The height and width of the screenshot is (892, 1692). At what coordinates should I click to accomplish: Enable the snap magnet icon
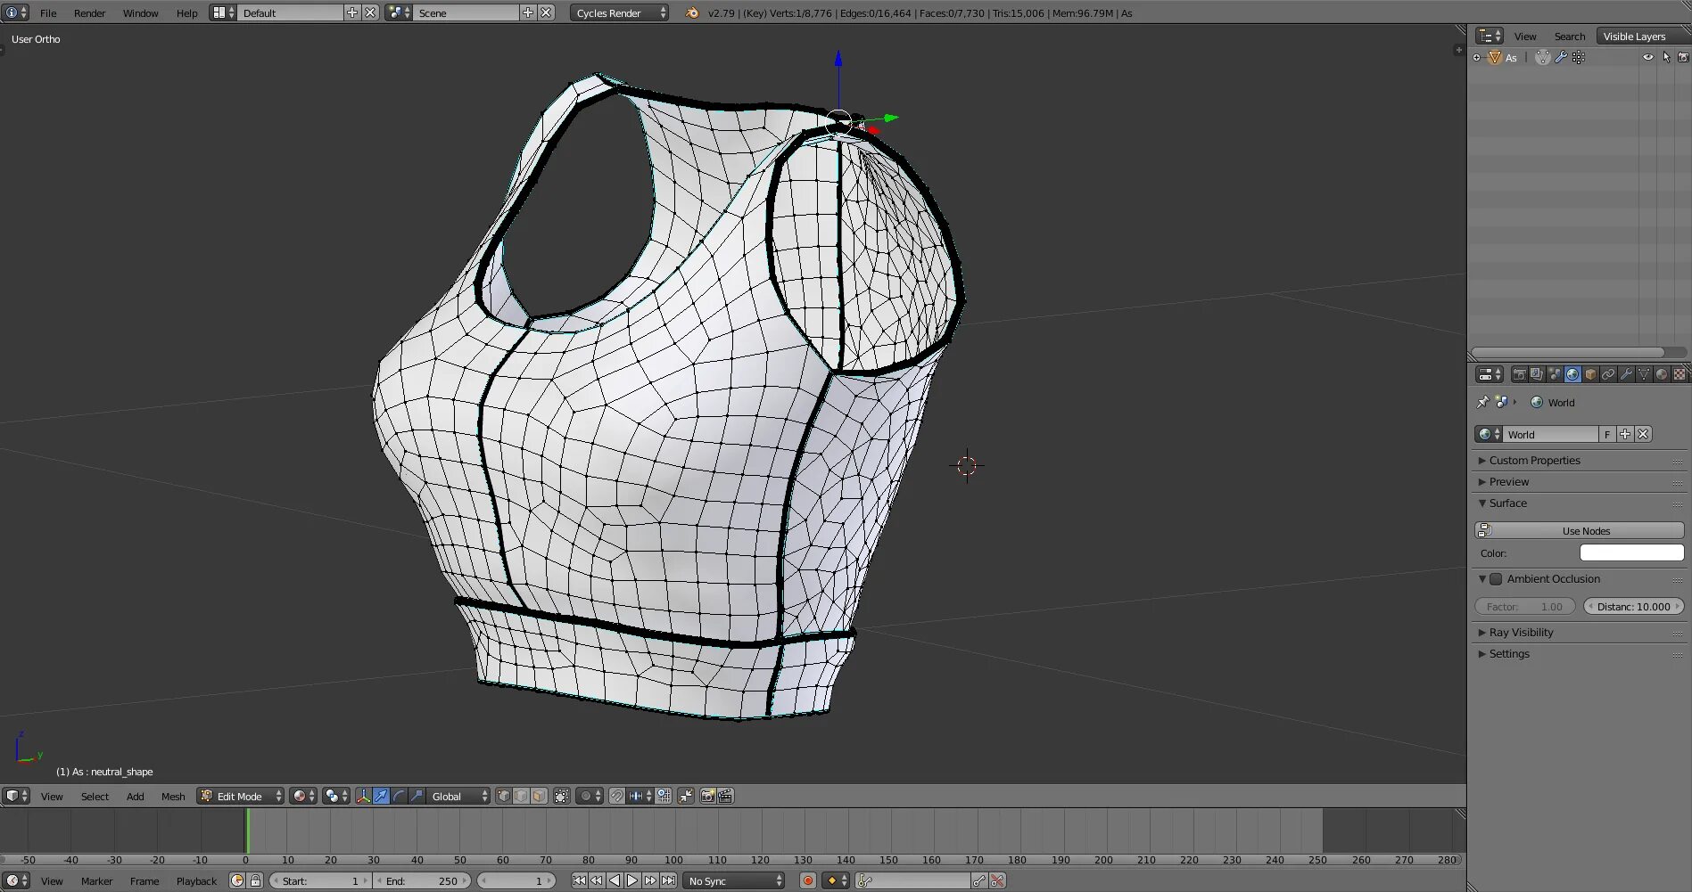pyautogui.click(x=616, y=796)
